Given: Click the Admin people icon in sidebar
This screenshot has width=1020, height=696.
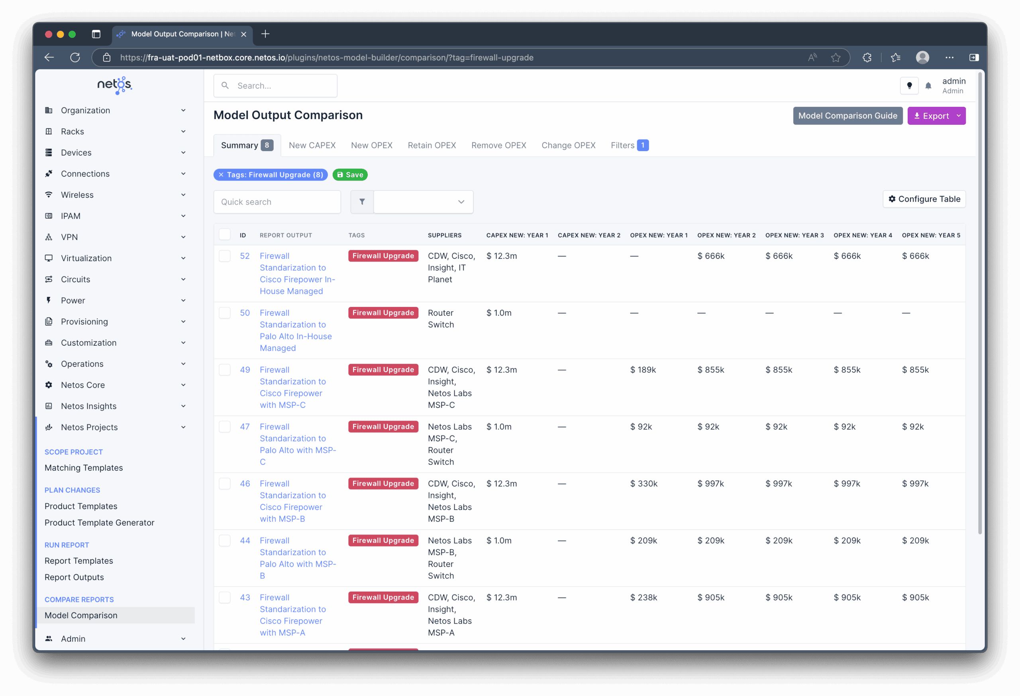Looking at the screenshot, I should [x=49, y=639].
